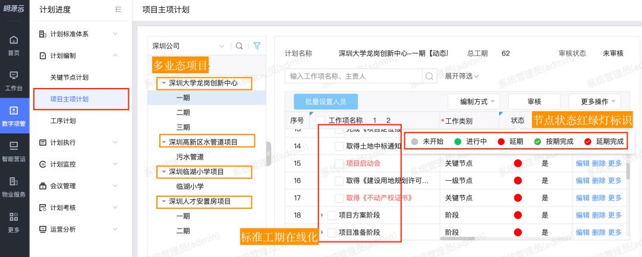Open 运营分析 menu
The height and width of the screenshot is (257, 642).
(x=62, y=229)
